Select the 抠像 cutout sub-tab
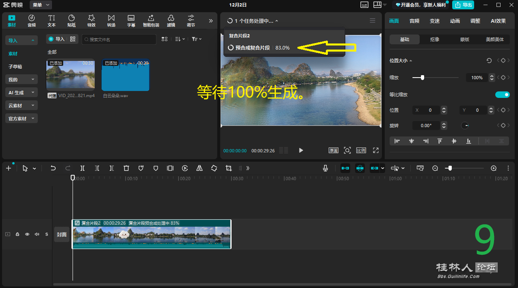 (x=434, y=39)
